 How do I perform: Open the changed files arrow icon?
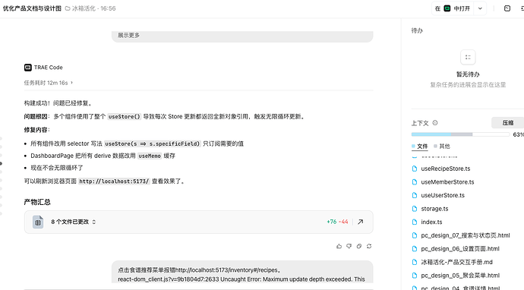coord(360,222)
